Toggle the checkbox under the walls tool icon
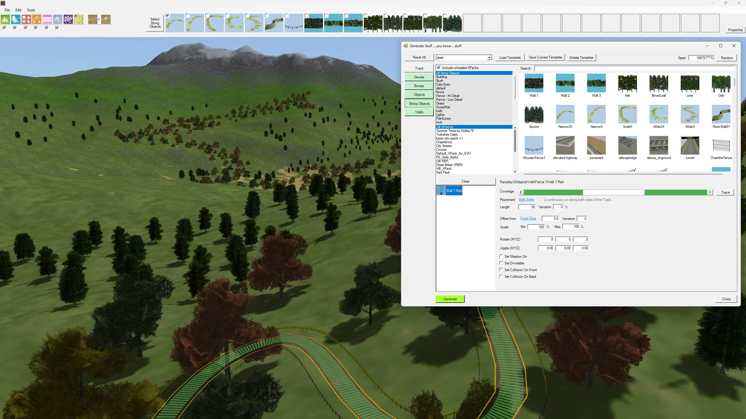 click(47, 28)
